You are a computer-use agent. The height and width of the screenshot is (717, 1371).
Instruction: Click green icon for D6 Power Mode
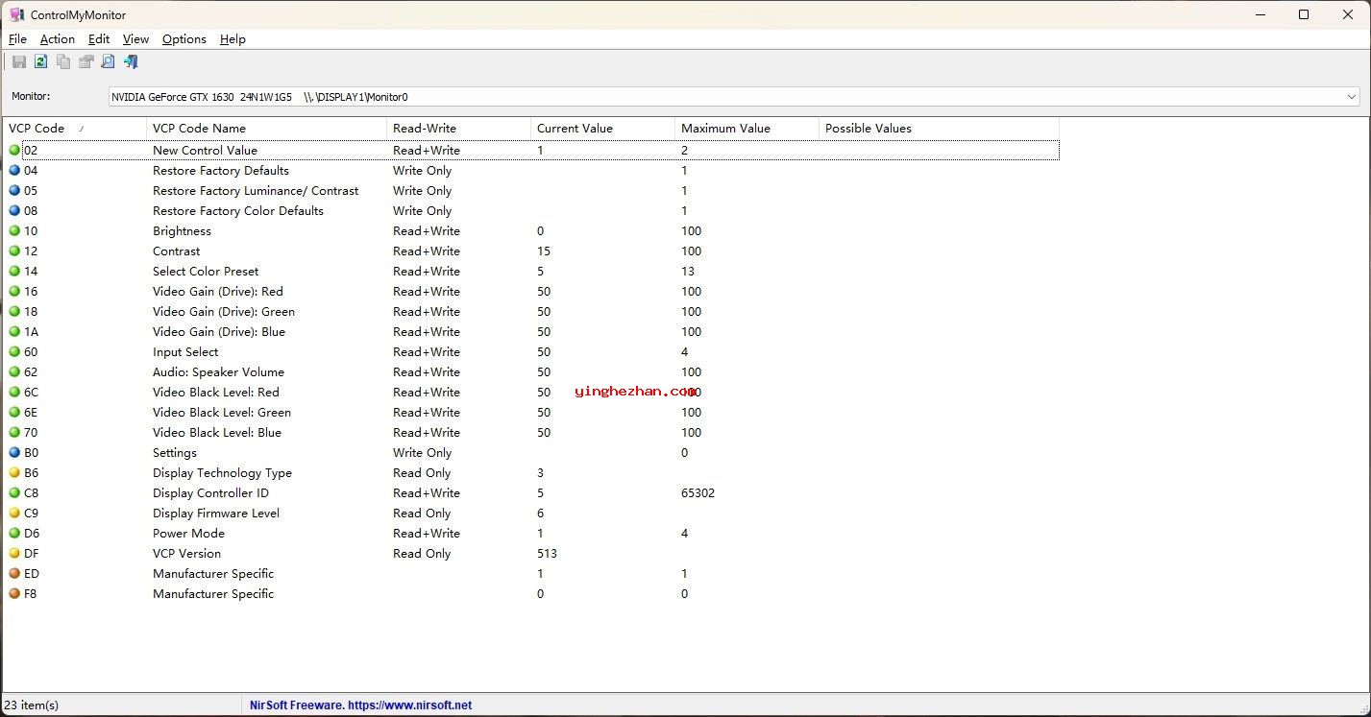click(14, 533)
